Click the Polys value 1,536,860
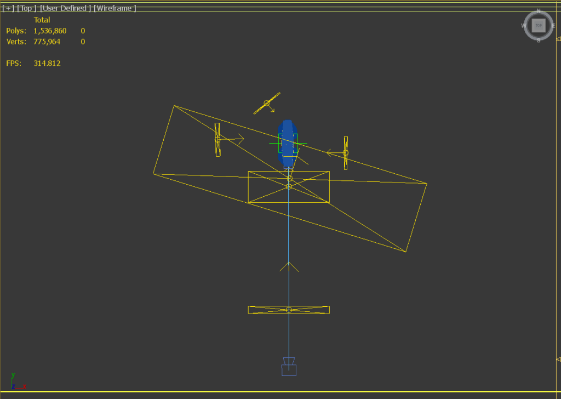Image resolution: width=561 pixels, height=399 pixels. [x=50, y=31]
